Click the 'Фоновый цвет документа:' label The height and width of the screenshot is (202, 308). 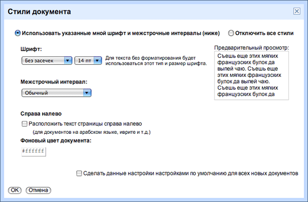(x=56, y=140)
